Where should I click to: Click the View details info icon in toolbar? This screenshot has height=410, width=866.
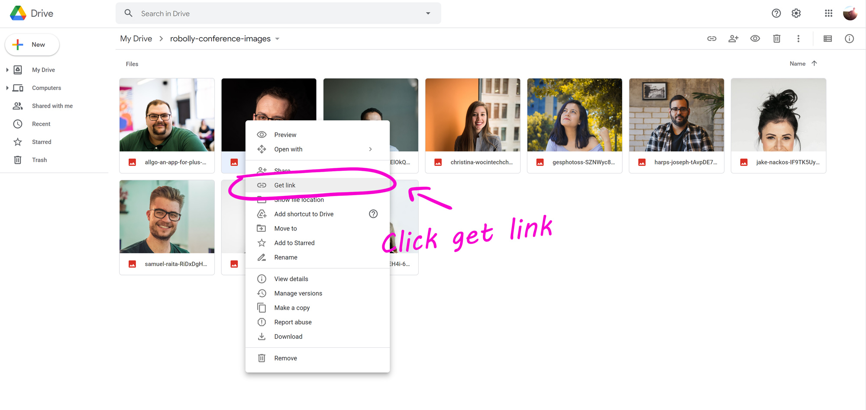tap(849, 39)
